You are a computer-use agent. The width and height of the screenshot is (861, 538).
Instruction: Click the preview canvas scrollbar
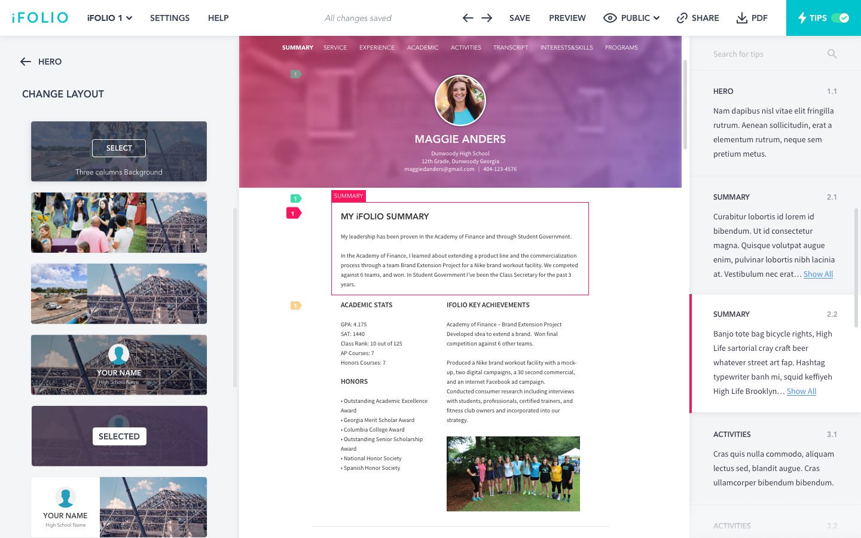coord(685,105)
